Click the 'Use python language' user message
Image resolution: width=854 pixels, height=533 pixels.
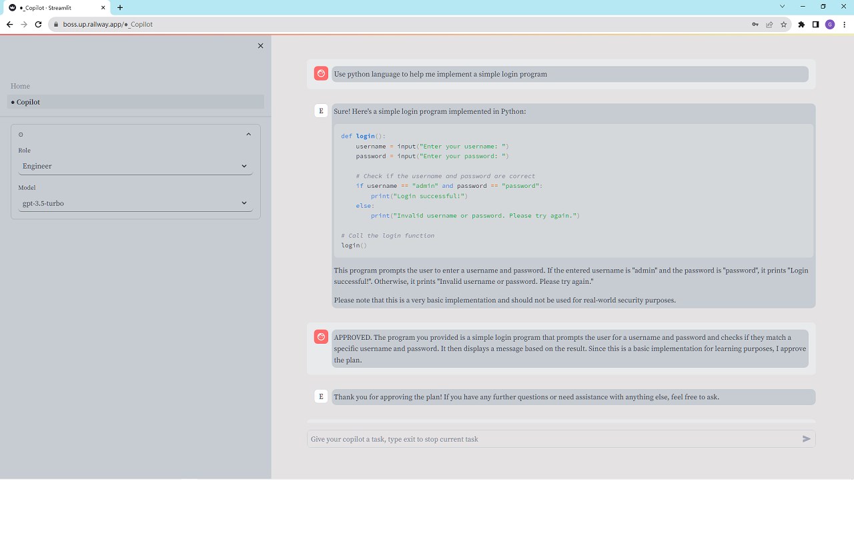tap(440, 74)
